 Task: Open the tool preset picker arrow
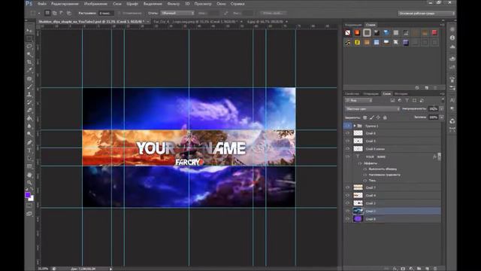pyautogui.click(x=39, y=14)
